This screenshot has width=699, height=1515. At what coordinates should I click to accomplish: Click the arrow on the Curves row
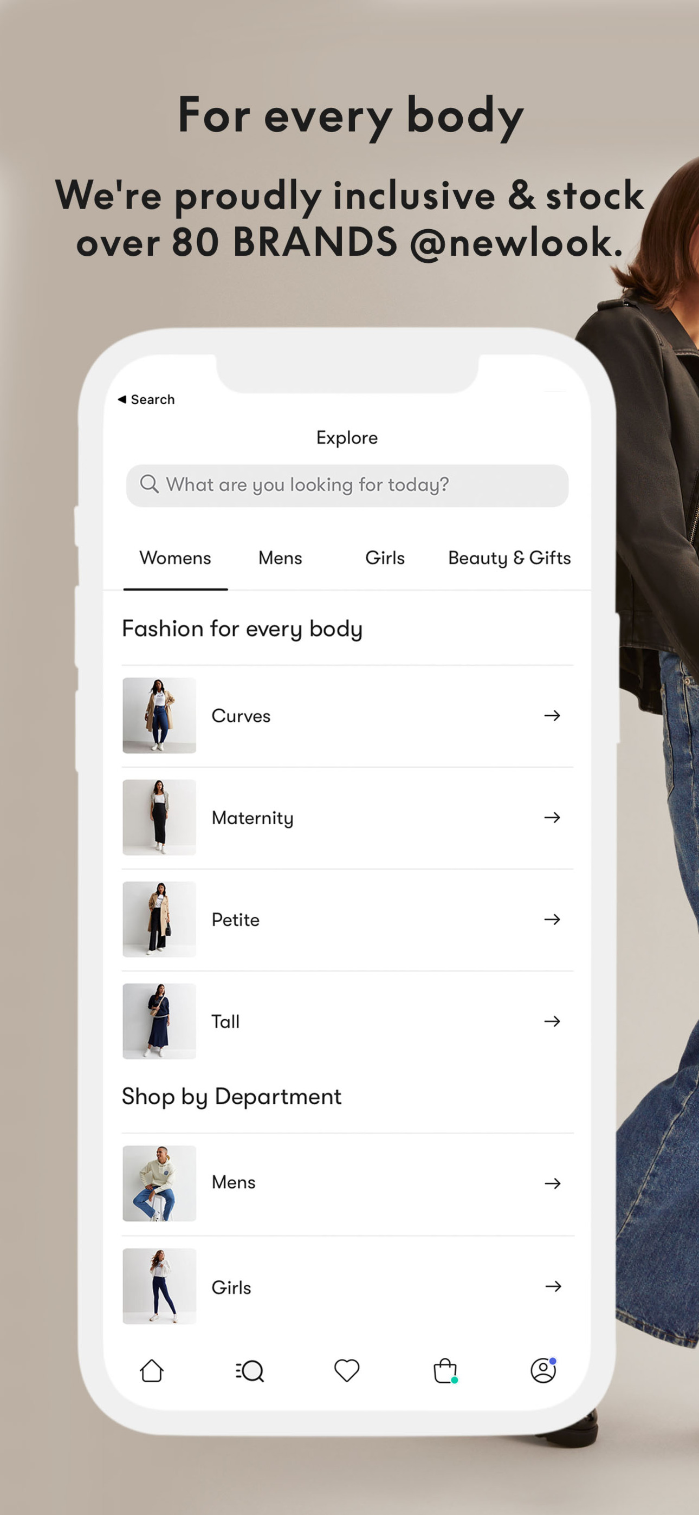pos(552,715)
